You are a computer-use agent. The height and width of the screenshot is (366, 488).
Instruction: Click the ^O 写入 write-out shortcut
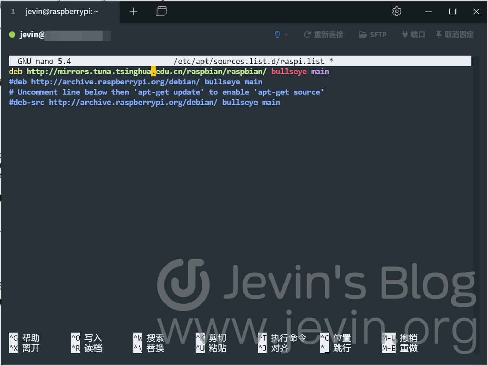click(87, 338)
